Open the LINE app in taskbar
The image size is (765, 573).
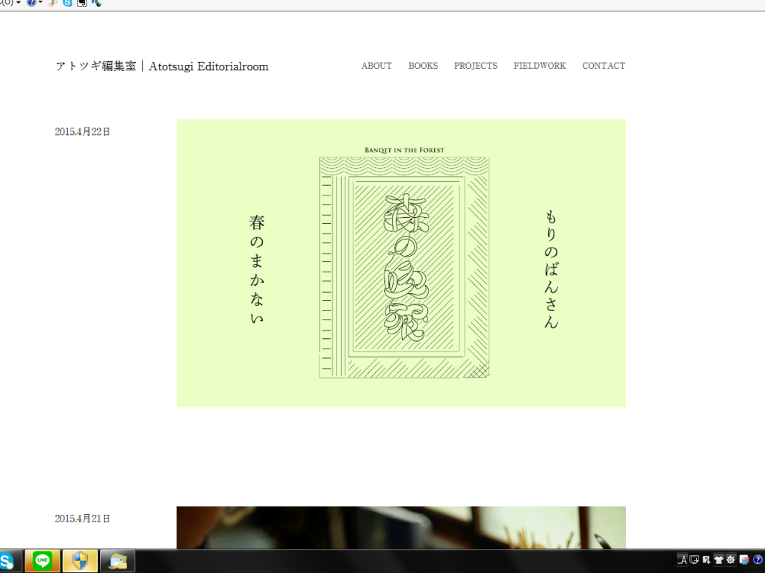coord(42,560)
